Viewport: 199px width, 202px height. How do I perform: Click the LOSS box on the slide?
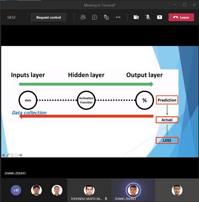pyautogui.click(x=167, y=140)
